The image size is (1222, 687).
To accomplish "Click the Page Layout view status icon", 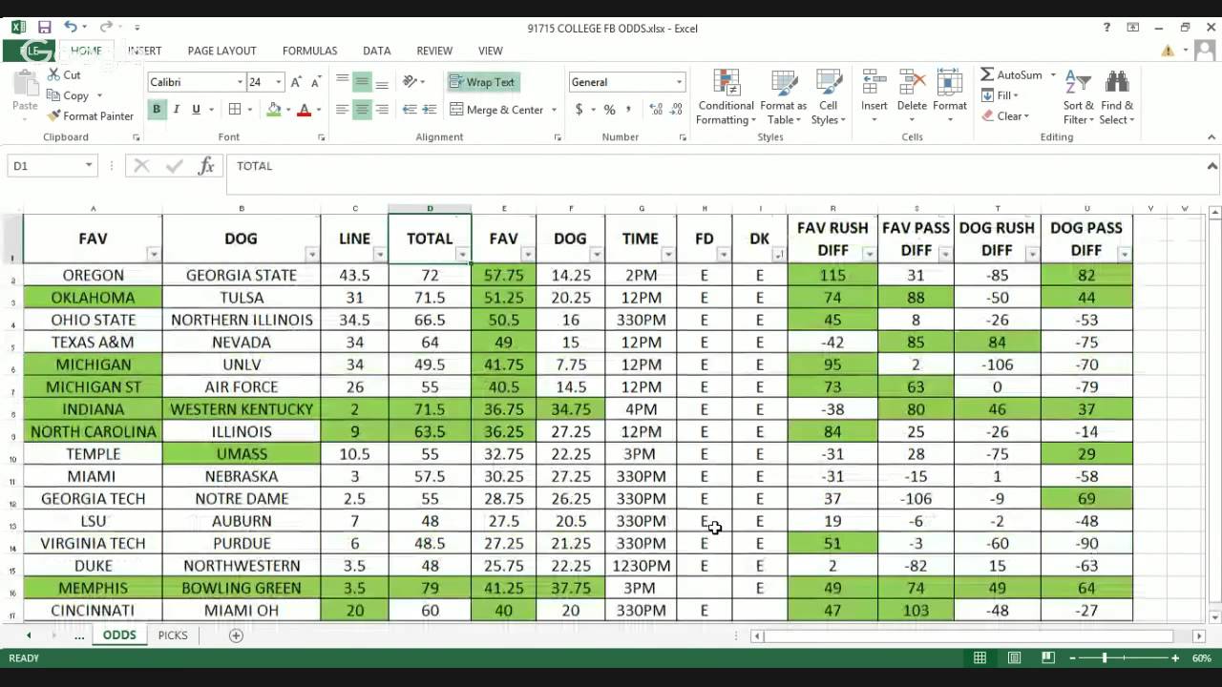I will click(x=1014, y=658).
